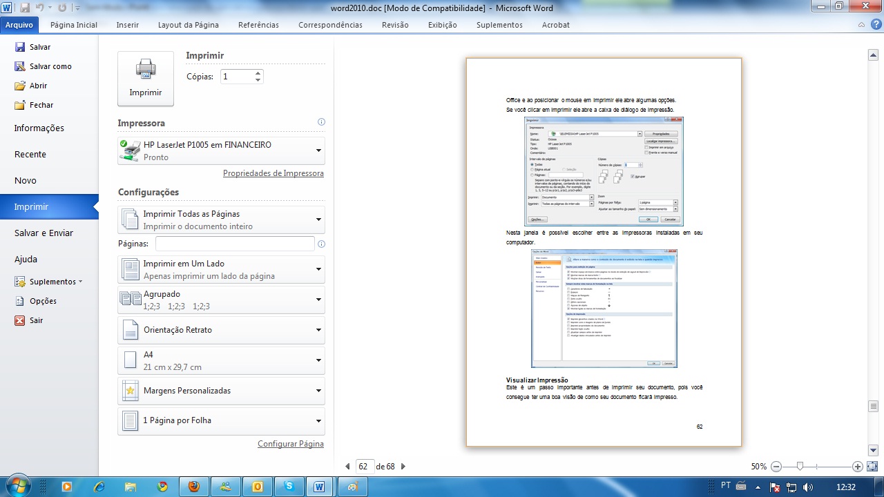Click the zoom slider handle

coord(800,467)
